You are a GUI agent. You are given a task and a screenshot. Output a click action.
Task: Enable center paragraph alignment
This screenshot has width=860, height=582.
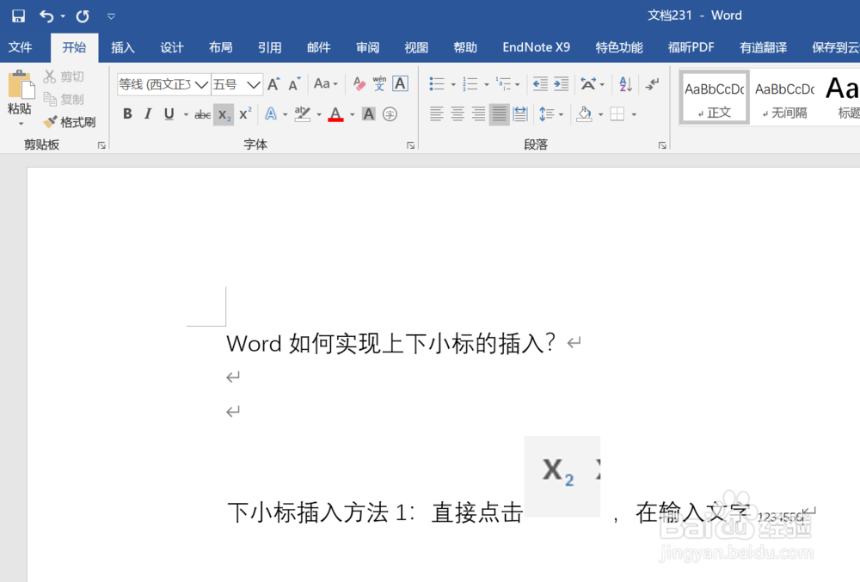click(x=458, y=113)
